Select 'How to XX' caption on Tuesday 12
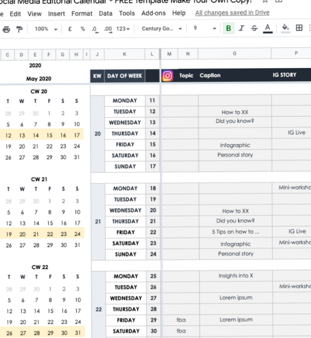This screenshot has height=338, width=311. click(235, 112)
